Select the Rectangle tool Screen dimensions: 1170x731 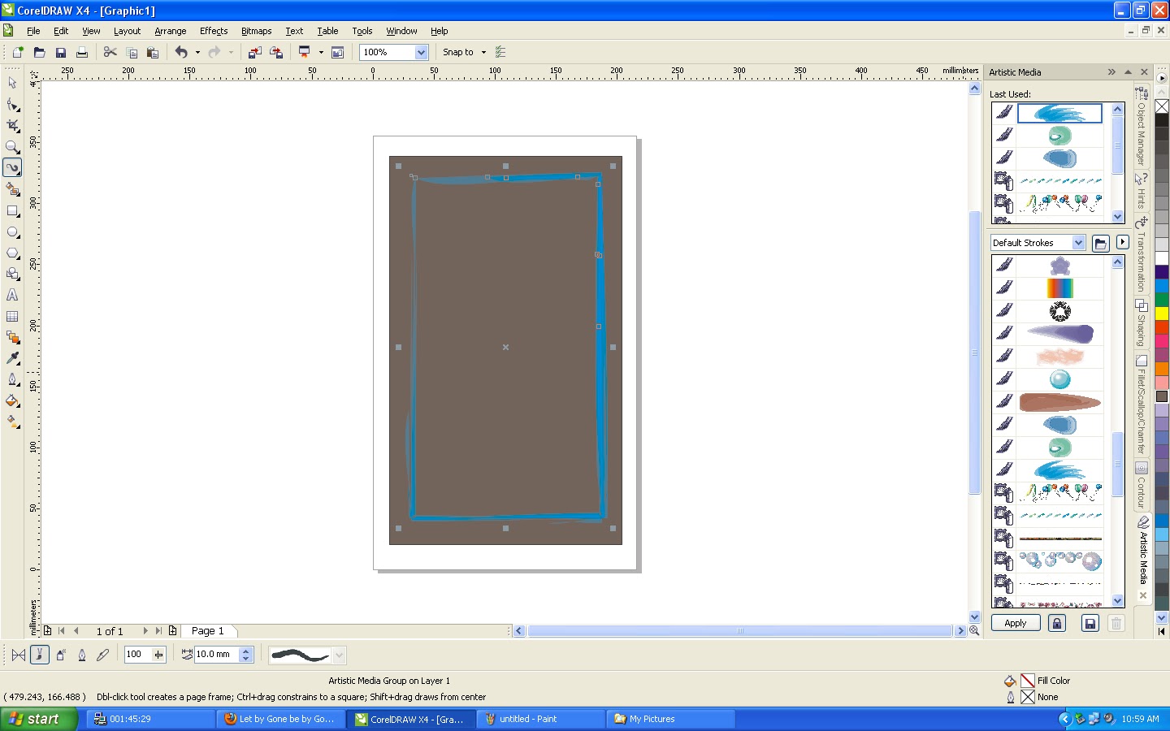click(x=11, y=211)
